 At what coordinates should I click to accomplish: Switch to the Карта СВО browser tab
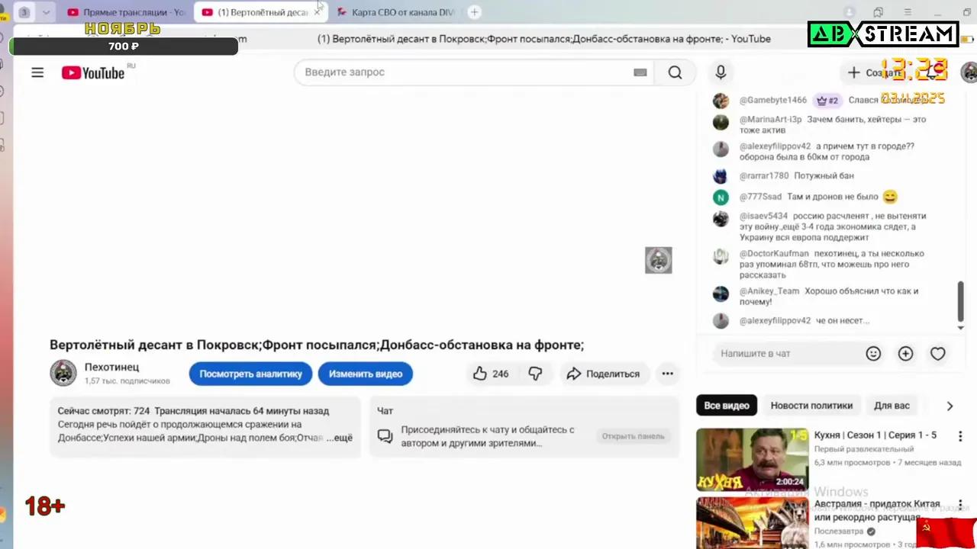[397, 12]
